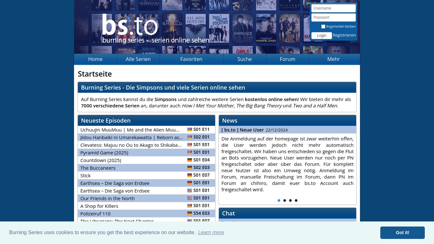This screenshot has height=244, width=434.
Task: Click the 'S01 E11' episode code
Action: coord(201,129)
